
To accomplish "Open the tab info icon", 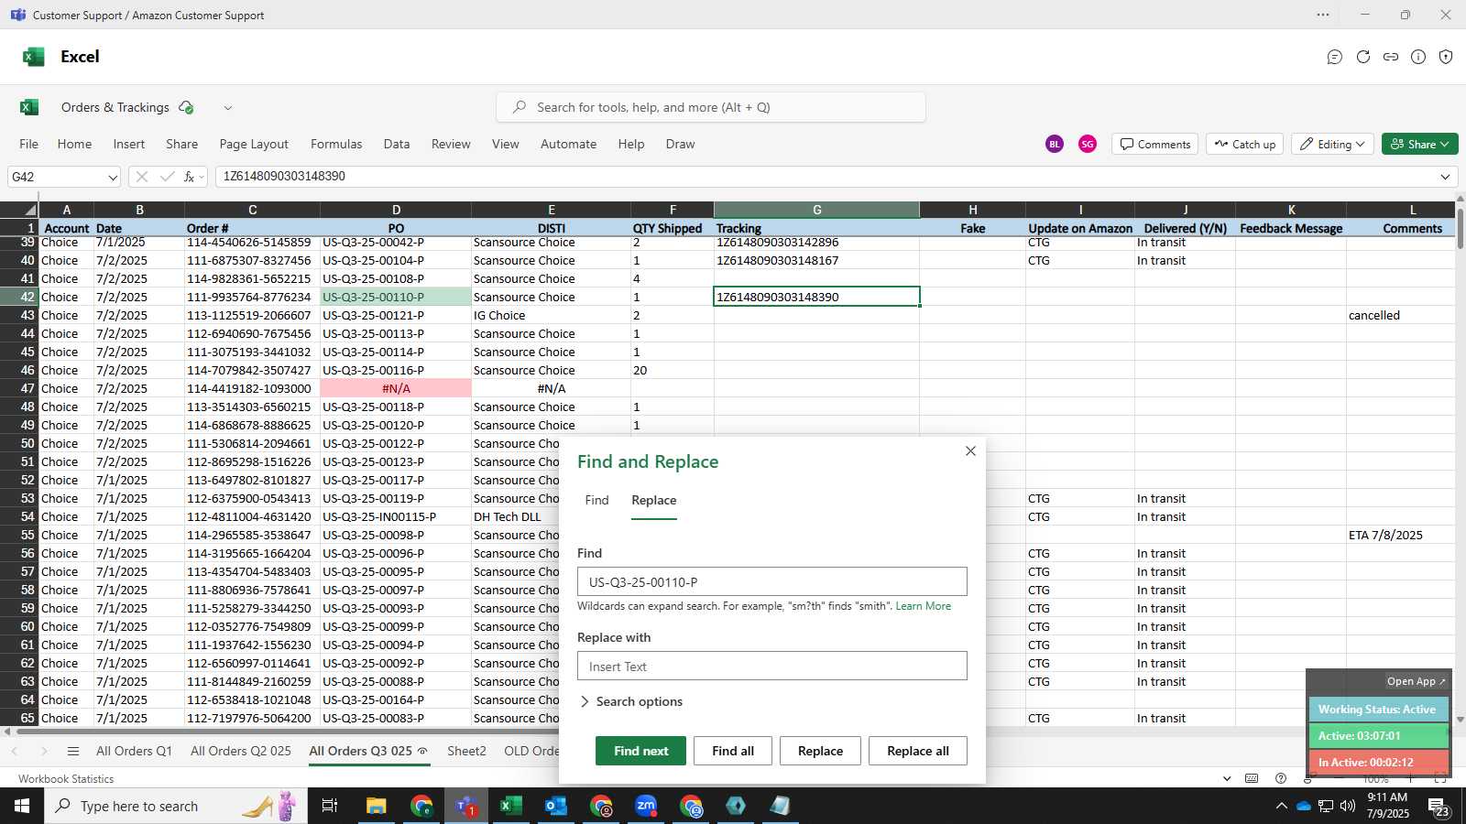I will click(x=1418, y=57).
